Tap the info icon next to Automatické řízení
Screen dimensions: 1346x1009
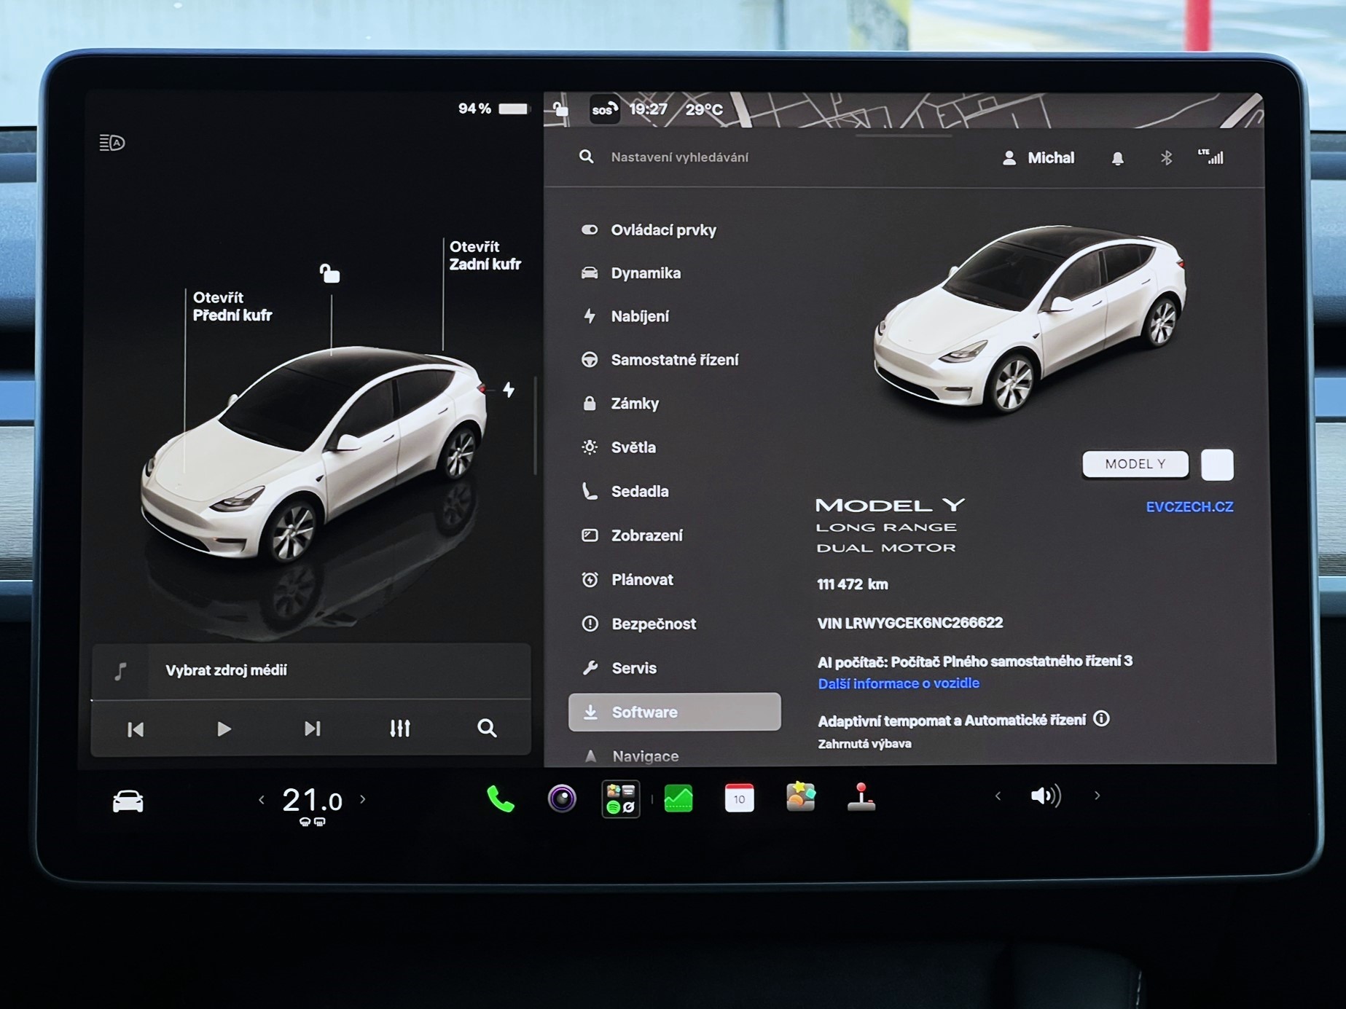tap(1101, 719)
